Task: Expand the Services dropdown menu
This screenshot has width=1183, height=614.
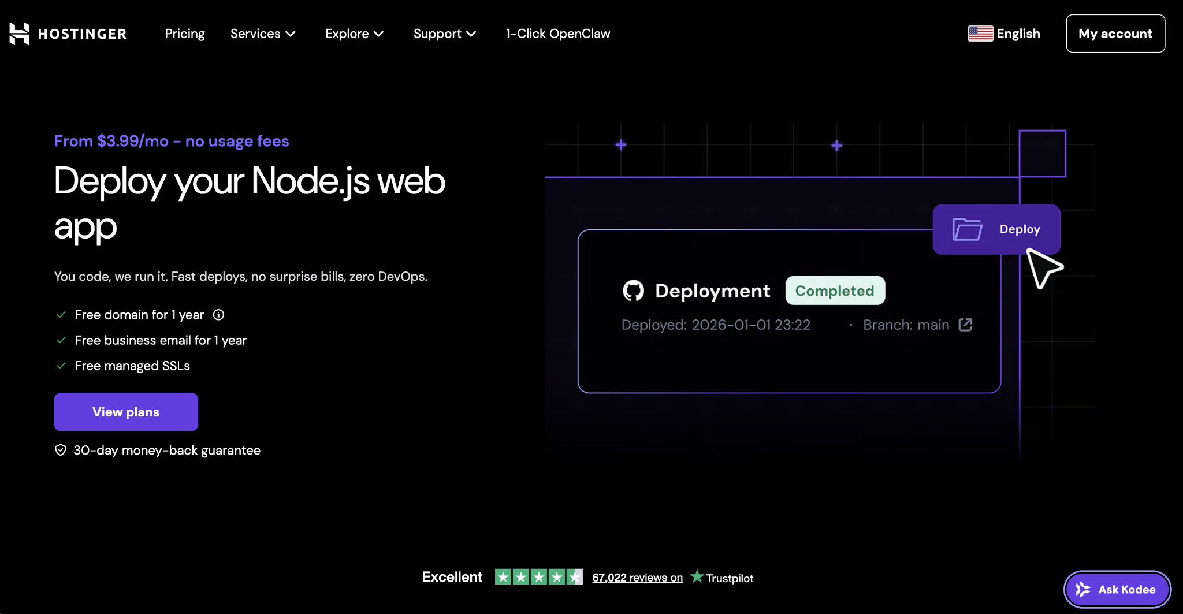Action: point(263,34)
